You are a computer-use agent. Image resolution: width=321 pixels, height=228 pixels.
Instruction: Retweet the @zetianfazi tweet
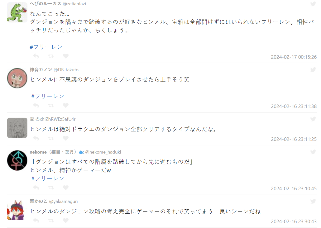click(51, 56)
